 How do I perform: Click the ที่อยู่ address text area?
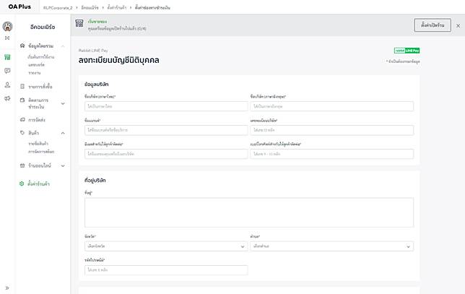pyautogui.click(x=249, y=212)
